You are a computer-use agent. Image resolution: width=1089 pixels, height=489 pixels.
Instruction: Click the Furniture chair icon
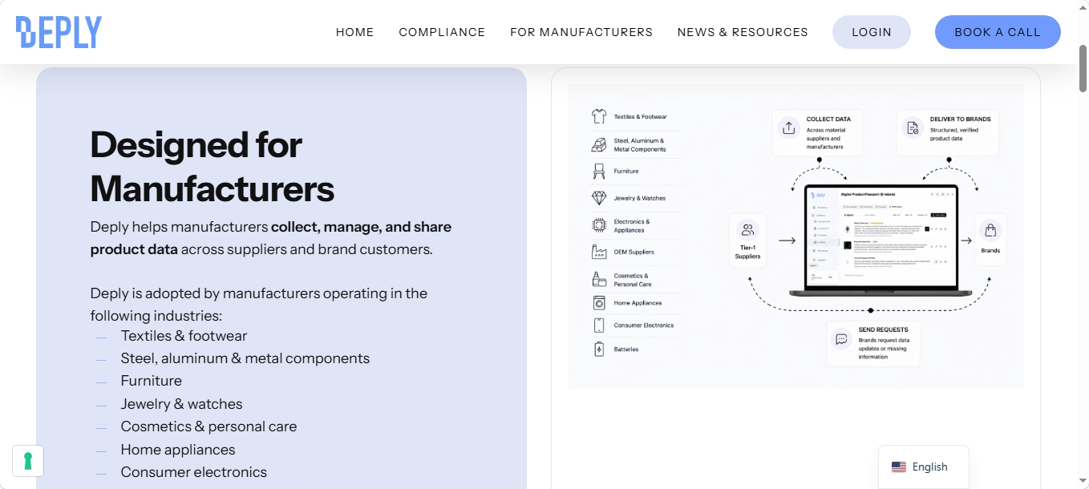tap(599, 171)
